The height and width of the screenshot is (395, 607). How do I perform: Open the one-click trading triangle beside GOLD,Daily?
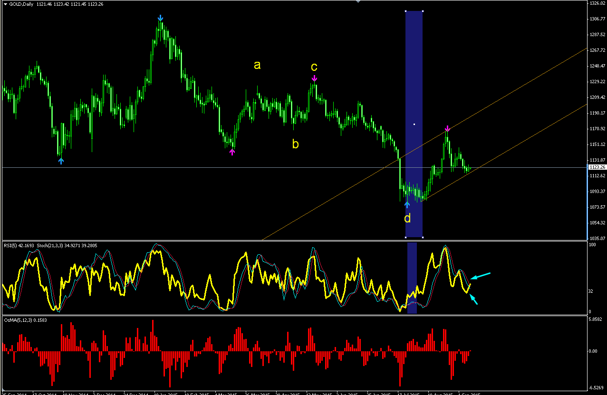[5, 4]
